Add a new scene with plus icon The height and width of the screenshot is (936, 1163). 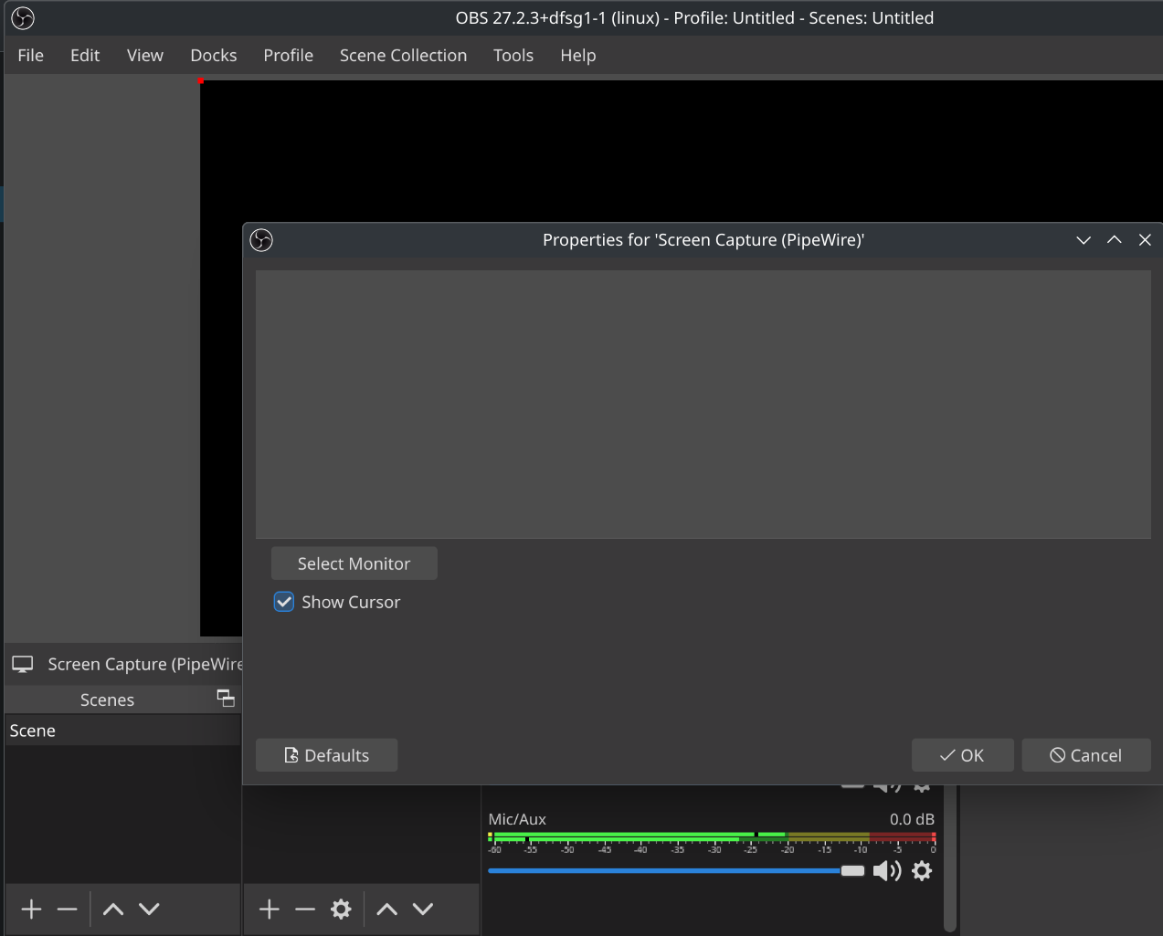tap(32, 909)
